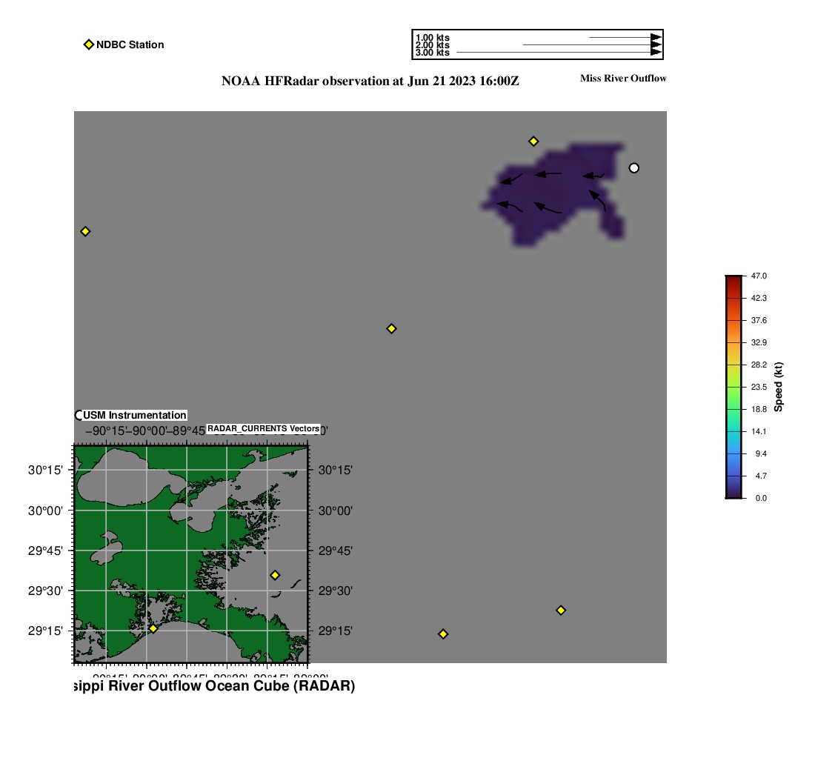Click inset map NDBC diamond on the southern coastline
Viewport: 815px width, 778px height.
pyautogui.click(x=153, y=628)
